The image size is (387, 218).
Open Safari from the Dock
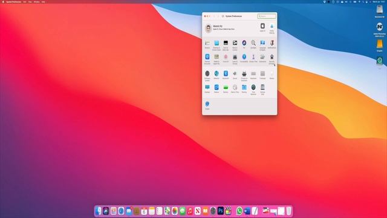click(121, 211)
